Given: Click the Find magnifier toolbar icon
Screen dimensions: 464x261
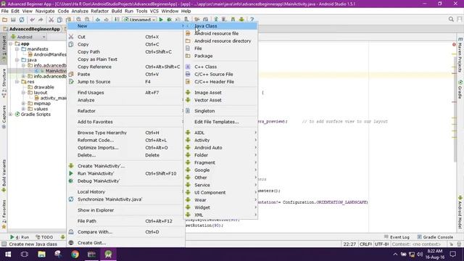Looking at the screenshot, I should pos(79,20).
